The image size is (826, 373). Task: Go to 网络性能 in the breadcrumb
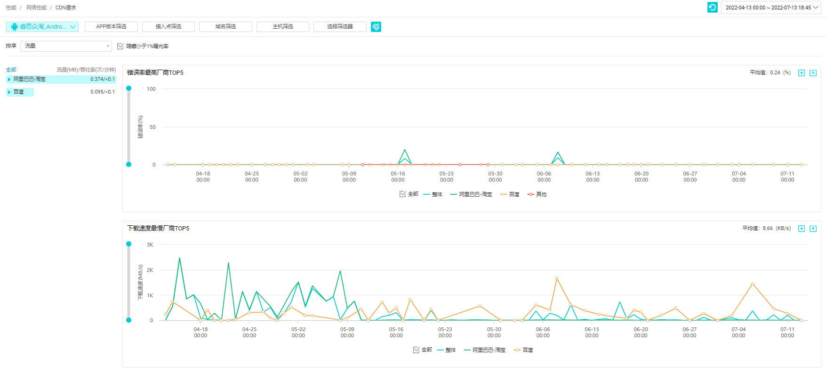36,8
